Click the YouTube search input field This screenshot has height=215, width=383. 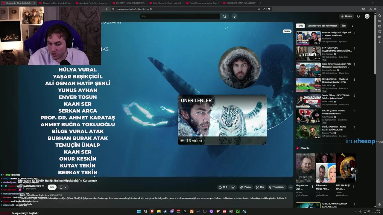pyautogui.click(x=180, y=16)
